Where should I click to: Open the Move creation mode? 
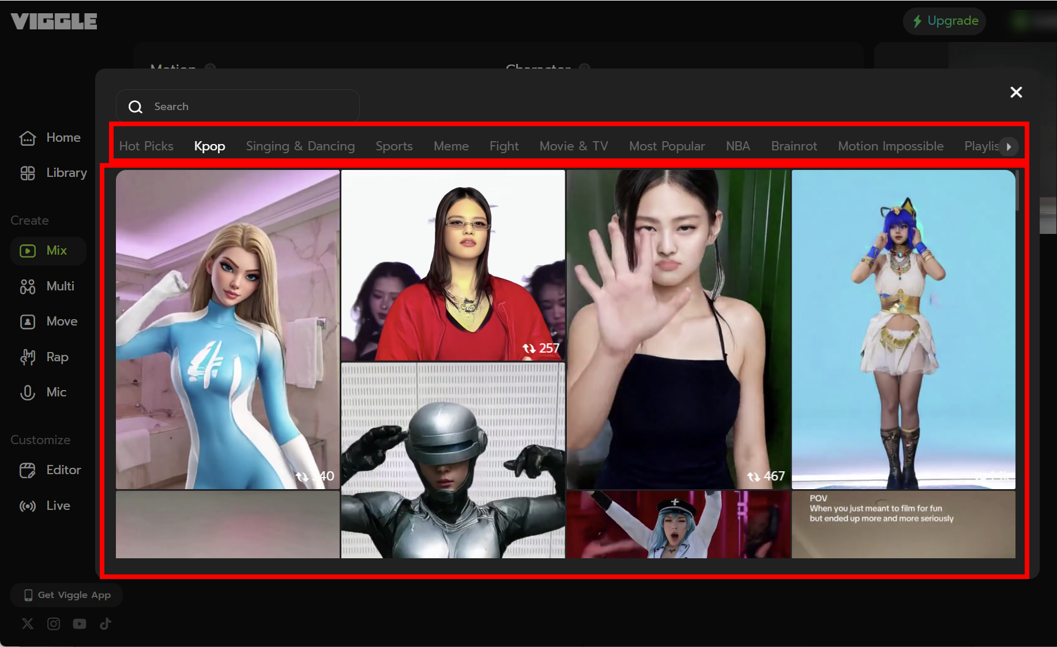coord(48,321)
